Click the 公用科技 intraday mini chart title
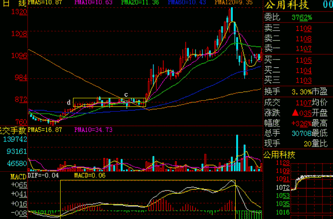 (279, 155)
